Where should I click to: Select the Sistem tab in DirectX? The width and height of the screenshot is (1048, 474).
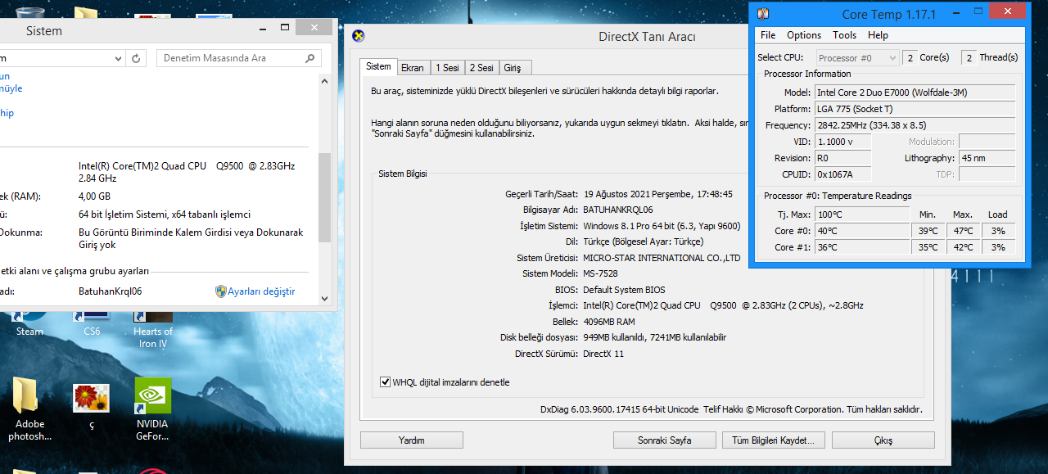coord(378,66)
